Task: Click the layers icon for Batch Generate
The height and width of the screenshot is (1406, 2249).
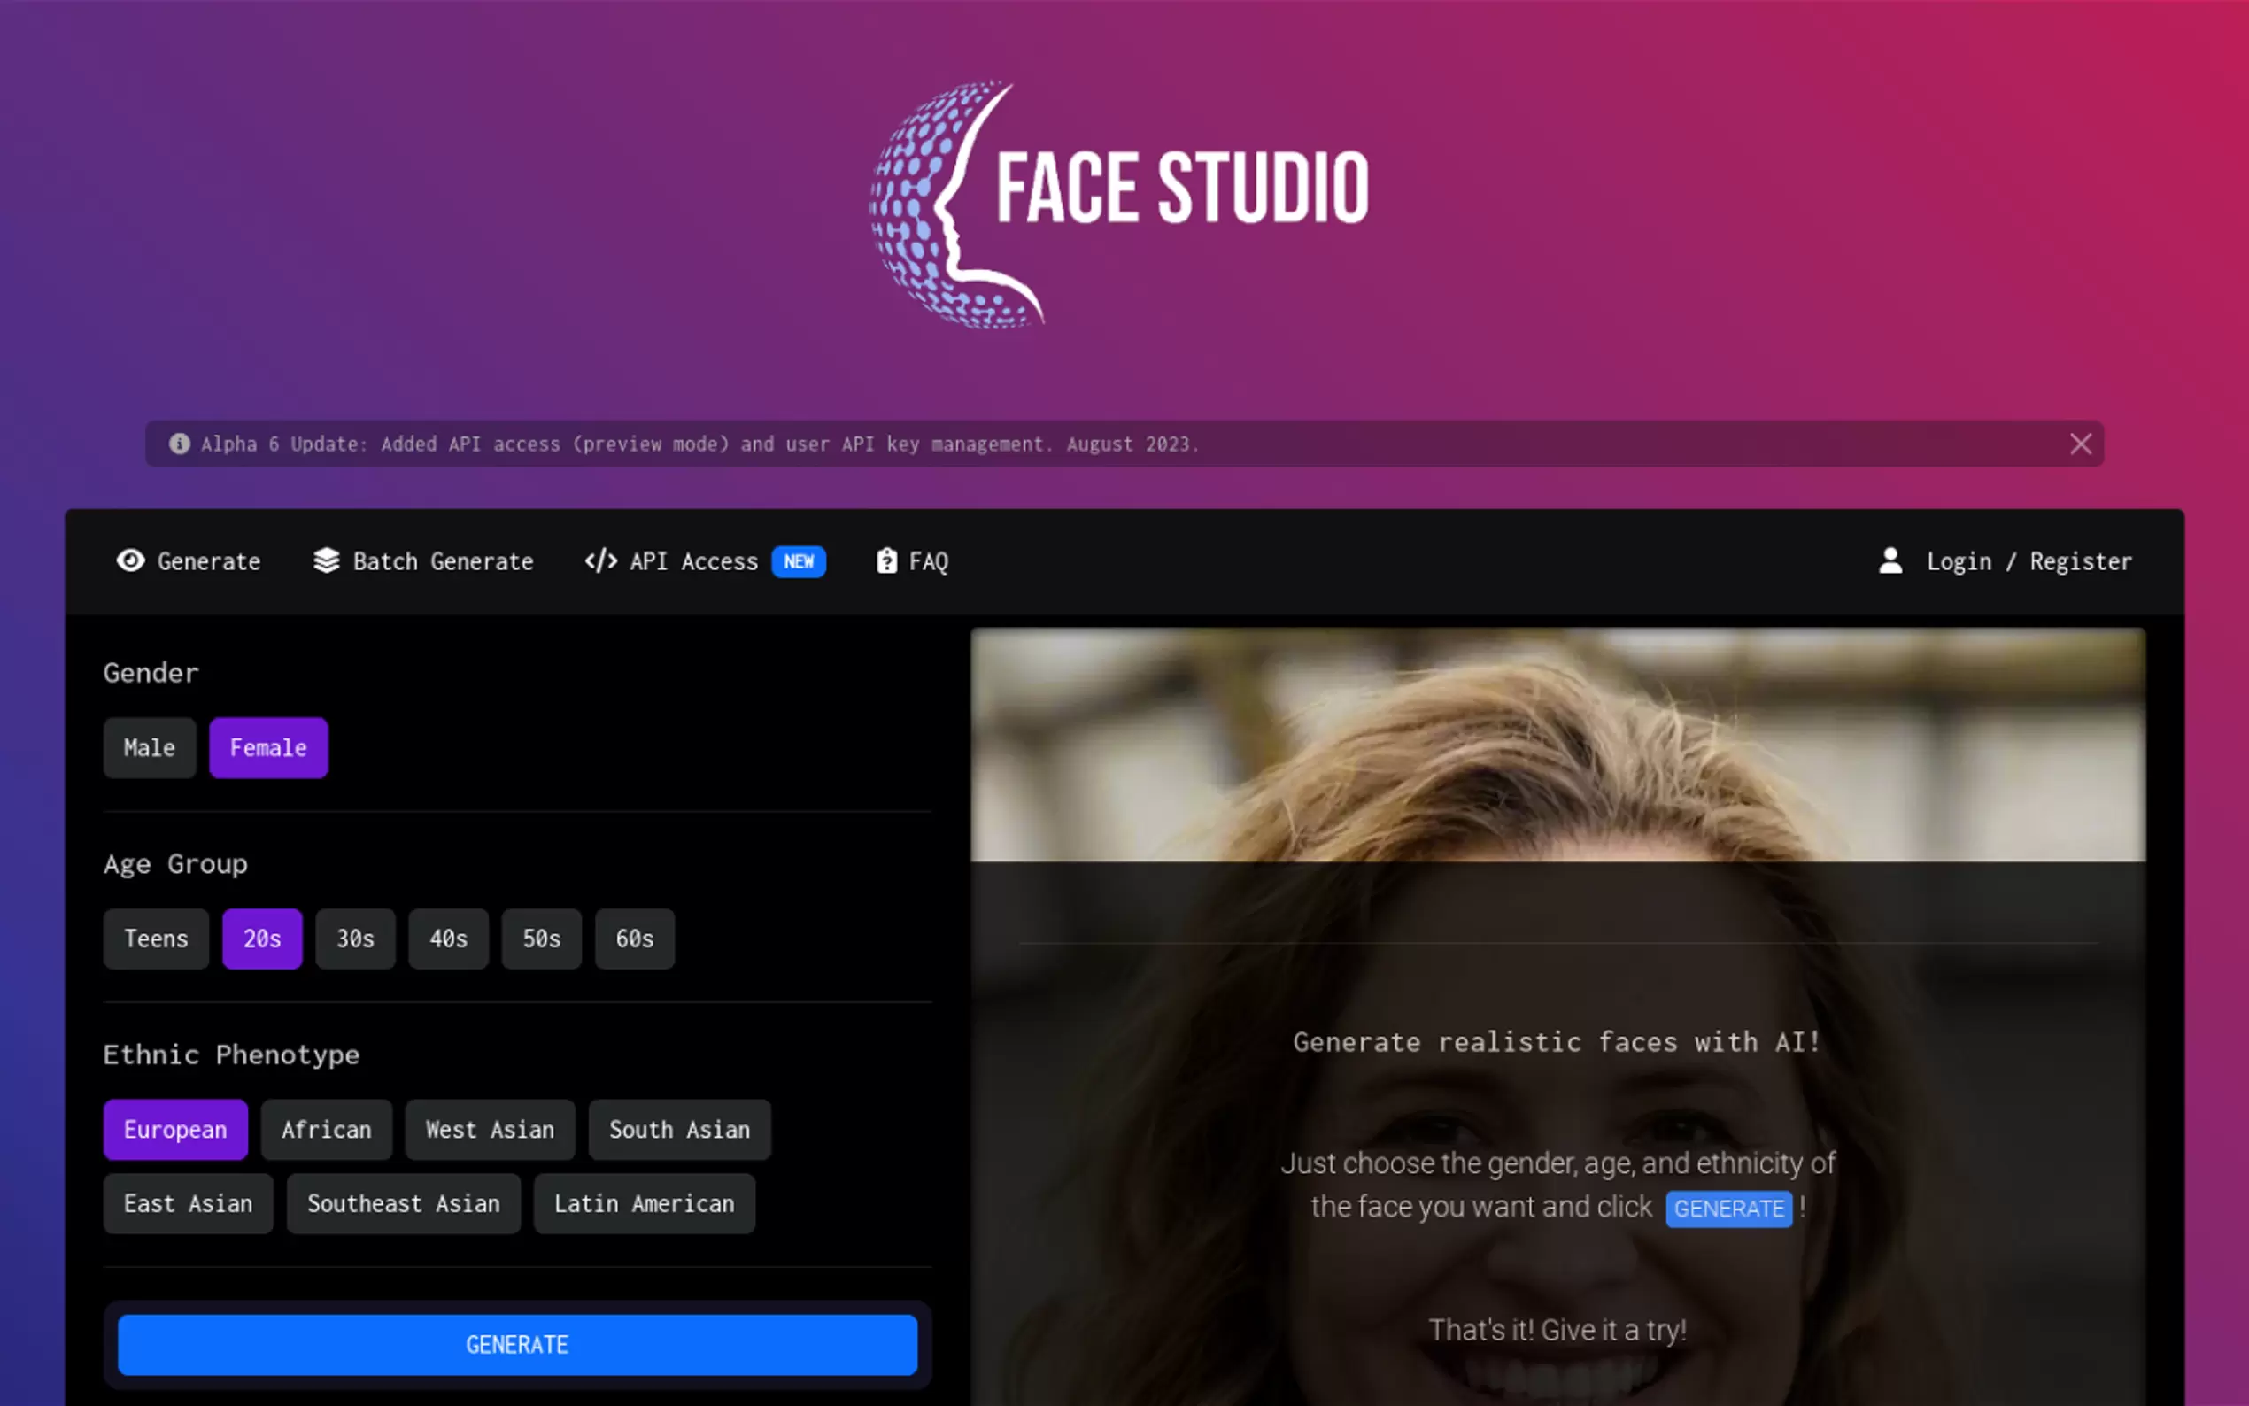Action: pyautogui.click(x=327, y=560)
